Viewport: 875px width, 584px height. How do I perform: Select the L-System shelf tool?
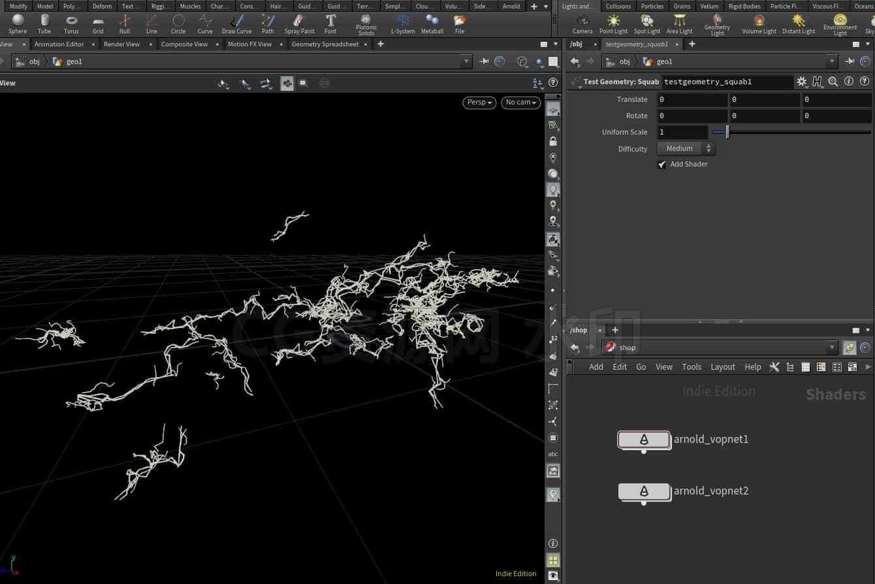coord(403,24)
